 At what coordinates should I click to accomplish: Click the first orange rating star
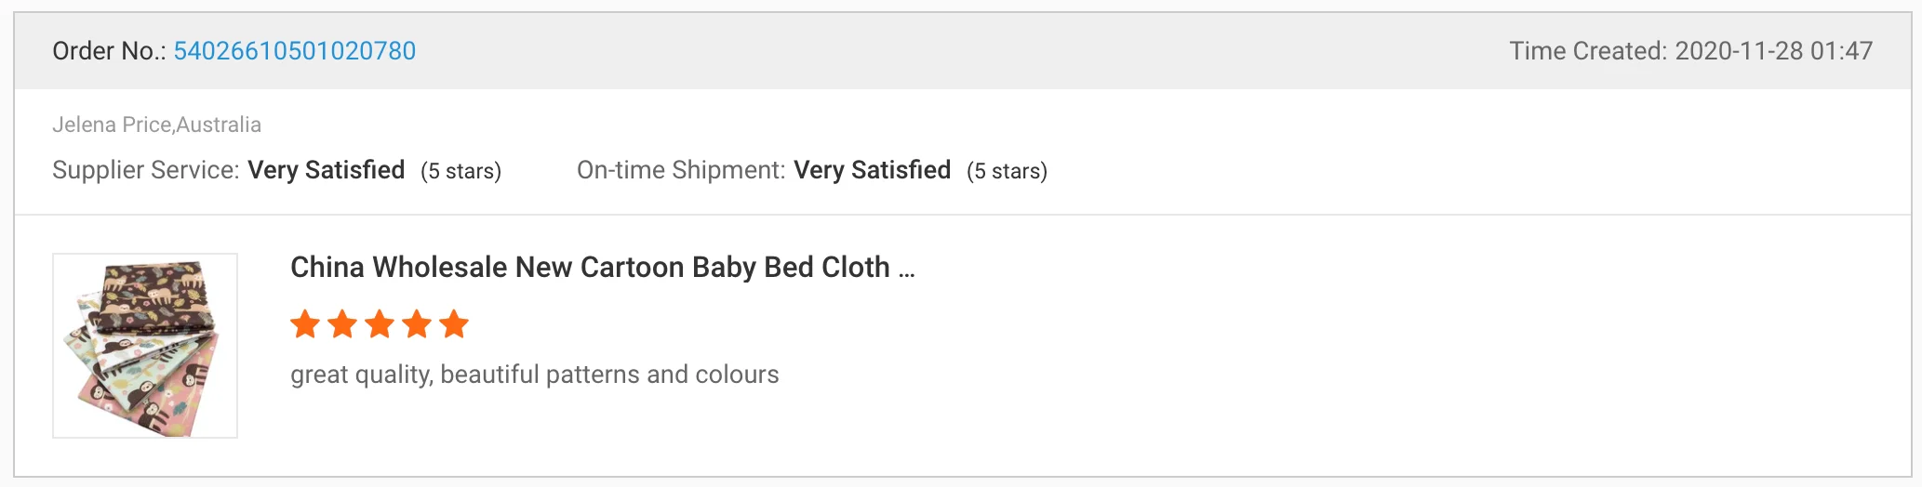tap(305, 324)
